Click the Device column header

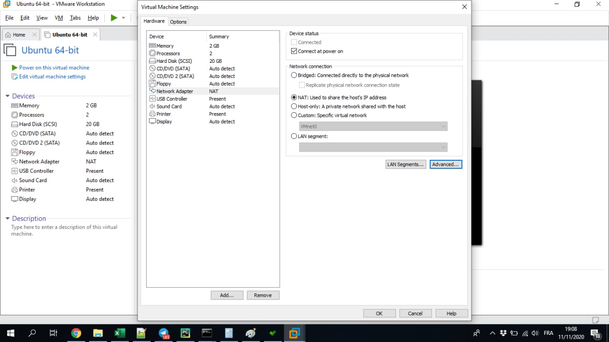pyautogui.click(x=177, y=37)
